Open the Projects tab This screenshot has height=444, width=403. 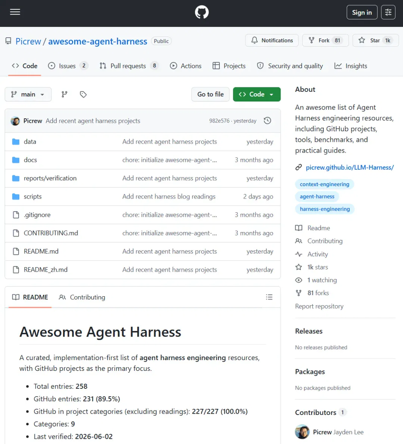click(229, 66)
